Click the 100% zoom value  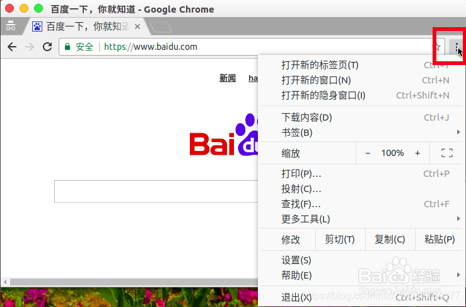coord(393,153)
